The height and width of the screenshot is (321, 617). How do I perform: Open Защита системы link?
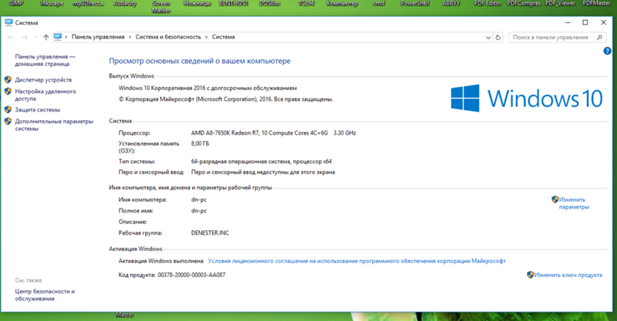coord(37,109)
